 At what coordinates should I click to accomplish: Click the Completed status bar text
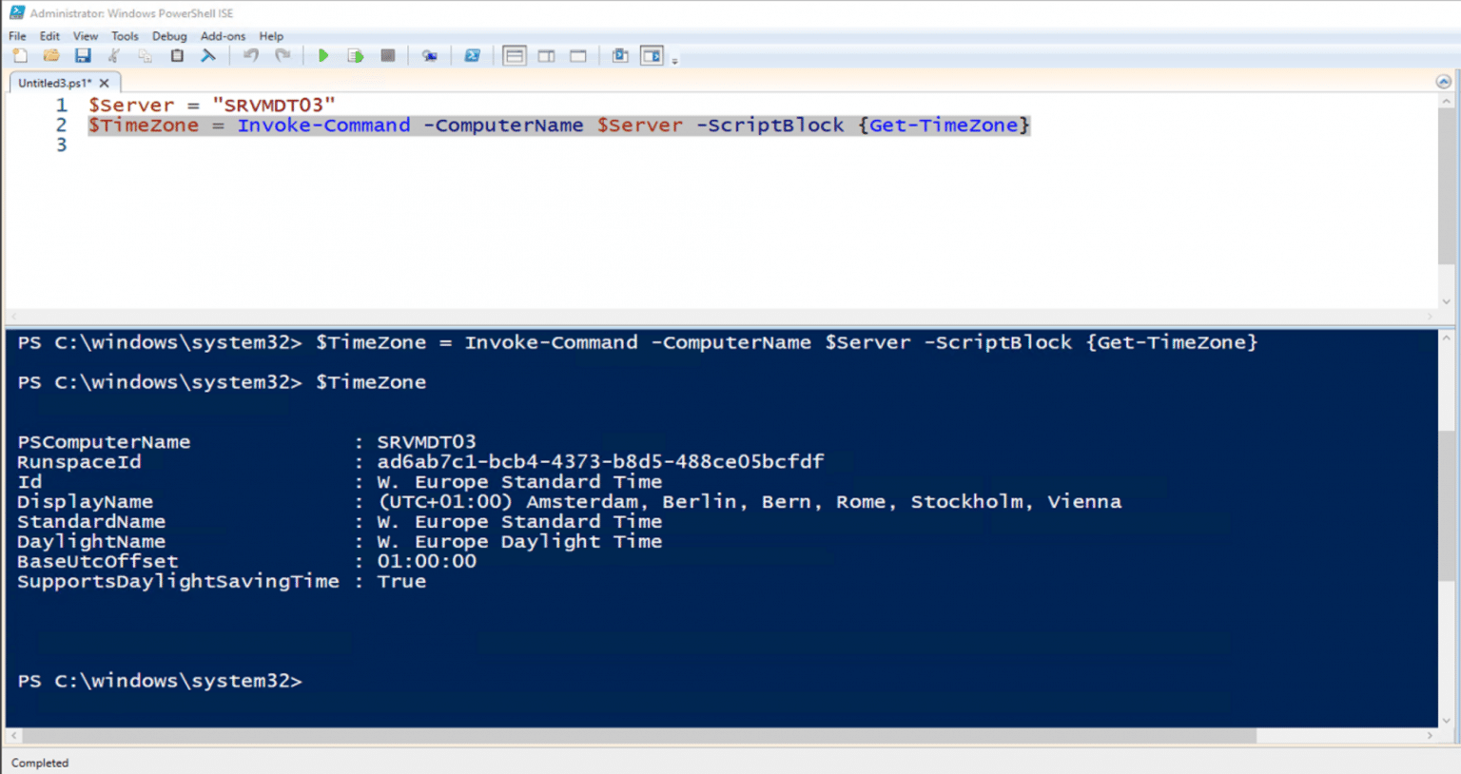click(x=40, y=763)
